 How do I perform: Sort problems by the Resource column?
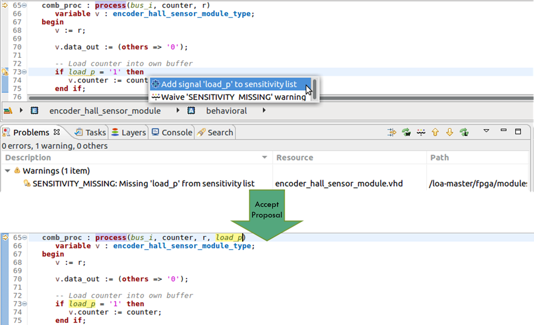[x=349, y=157]
